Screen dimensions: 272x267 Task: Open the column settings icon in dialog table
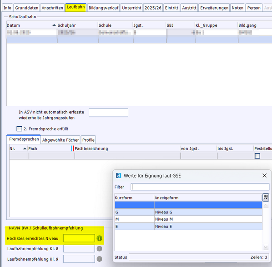tap(266, 198)
